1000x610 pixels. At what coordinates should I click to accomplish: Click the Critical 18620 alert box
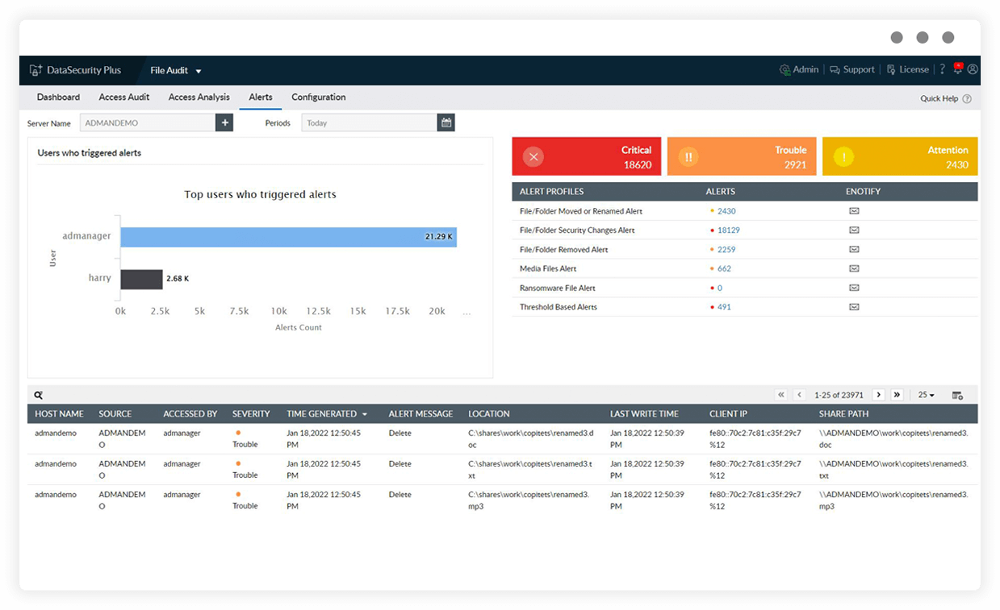pos(586,156)
